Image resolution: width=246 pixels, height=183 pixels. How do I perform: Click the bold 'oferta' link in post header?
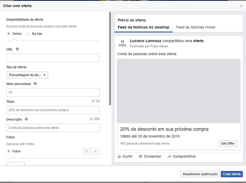coord(198,41)
